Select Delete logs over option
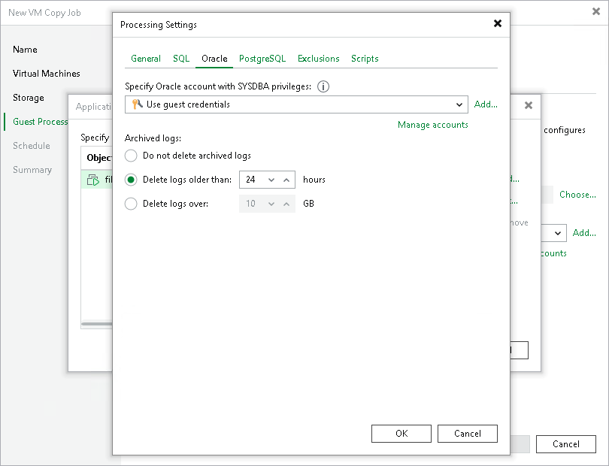Screen dimensions: 609x466 point(131,204)
